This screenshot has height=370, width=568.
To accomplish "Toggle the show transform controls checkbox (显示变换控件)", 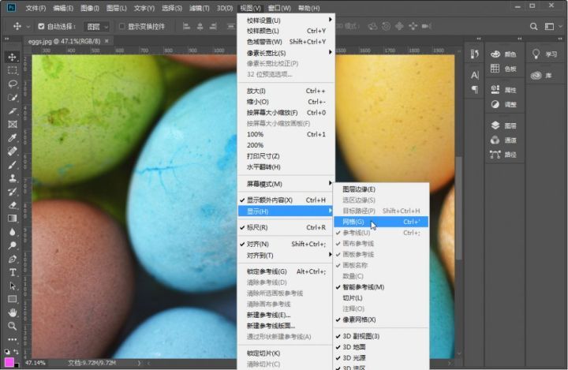I will [x=122, y=27].
